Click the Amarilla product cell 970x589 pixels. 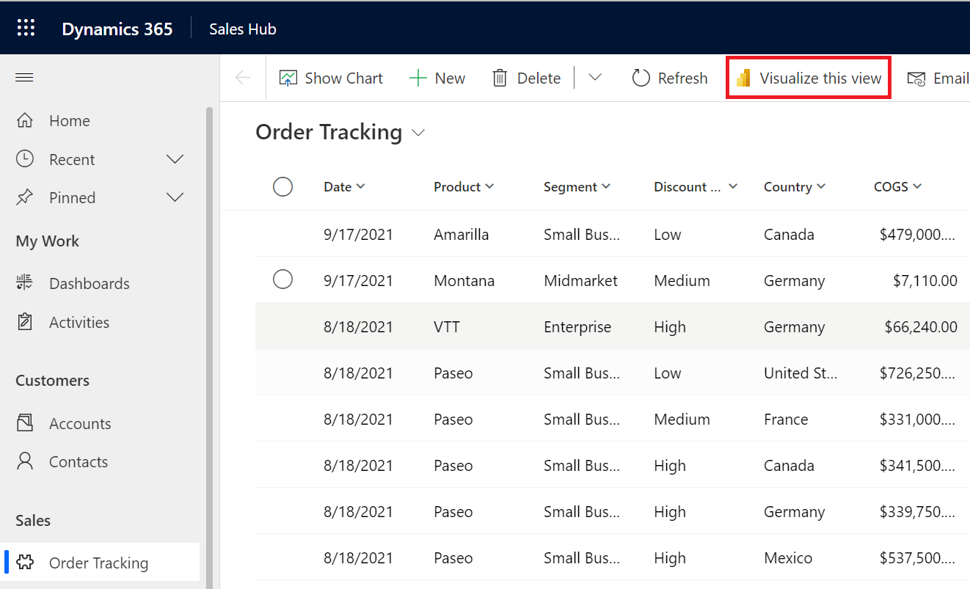[462, 234]
